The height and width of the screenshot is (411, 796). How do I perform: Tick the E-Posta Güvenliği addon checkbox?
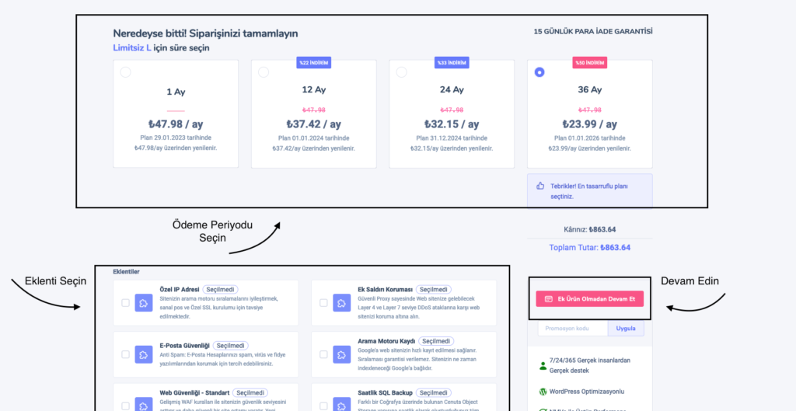click(x=125, y=354)
